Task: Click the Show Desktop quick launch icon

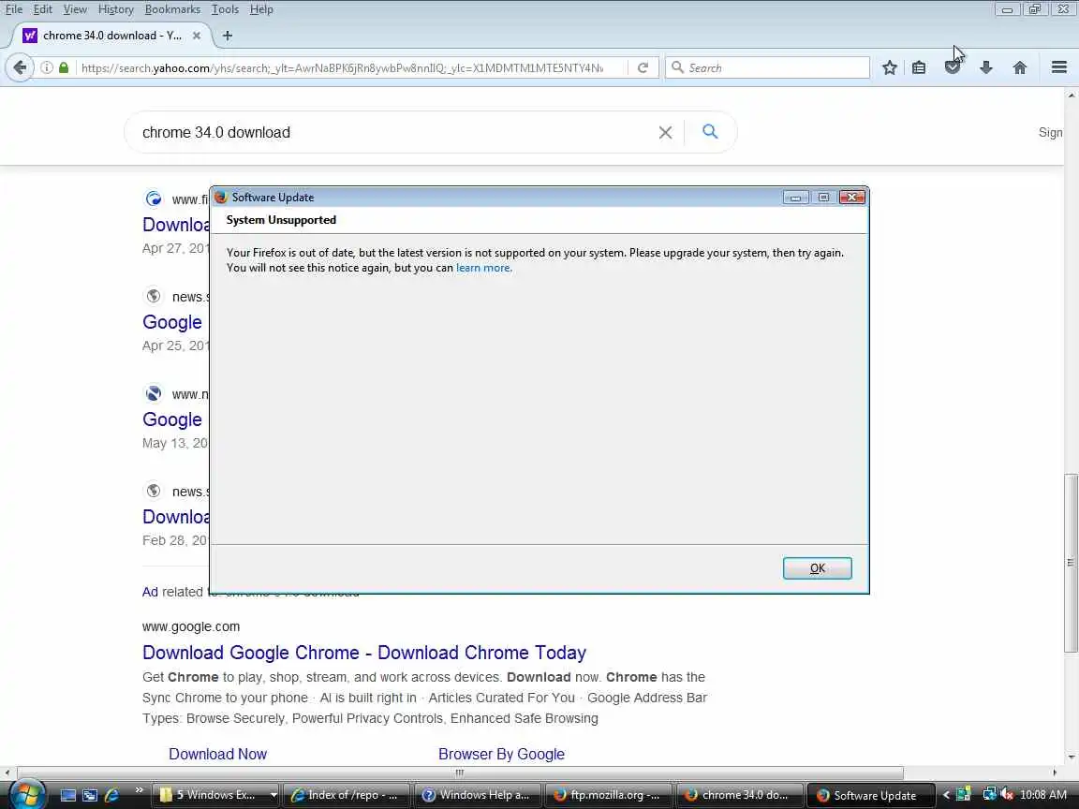Action: (x=68, y=795)
